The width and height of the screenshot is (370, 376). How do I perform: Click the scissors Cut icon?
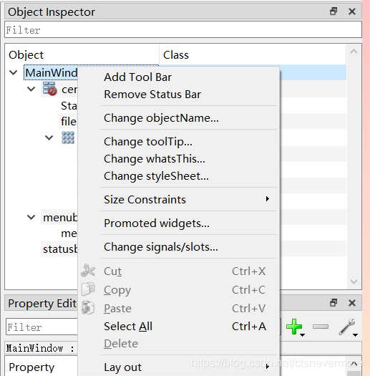(88, 271)
